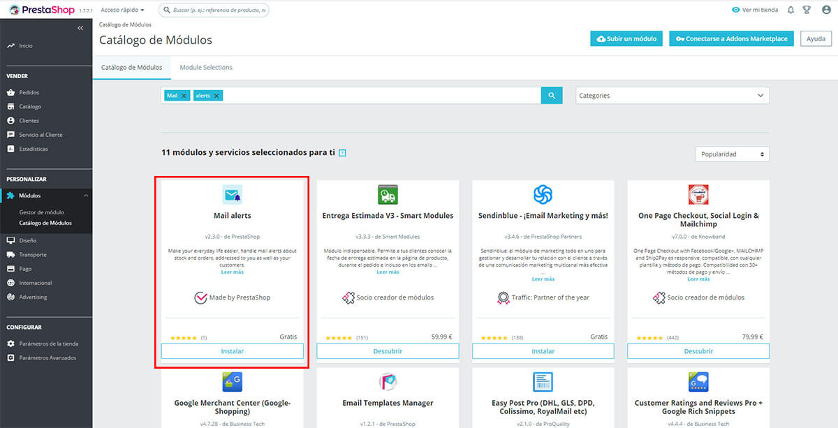Click the Inicio dashboard icon
This screenshot has height=428, width=838.
coord(11,46)
